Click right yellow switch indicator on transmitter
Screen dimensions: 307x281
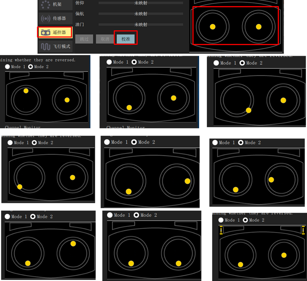point(303,231)
